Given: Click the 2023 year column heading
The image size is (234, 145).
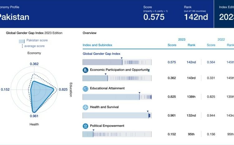Looking at the screenshot, I should pos(182,40).
